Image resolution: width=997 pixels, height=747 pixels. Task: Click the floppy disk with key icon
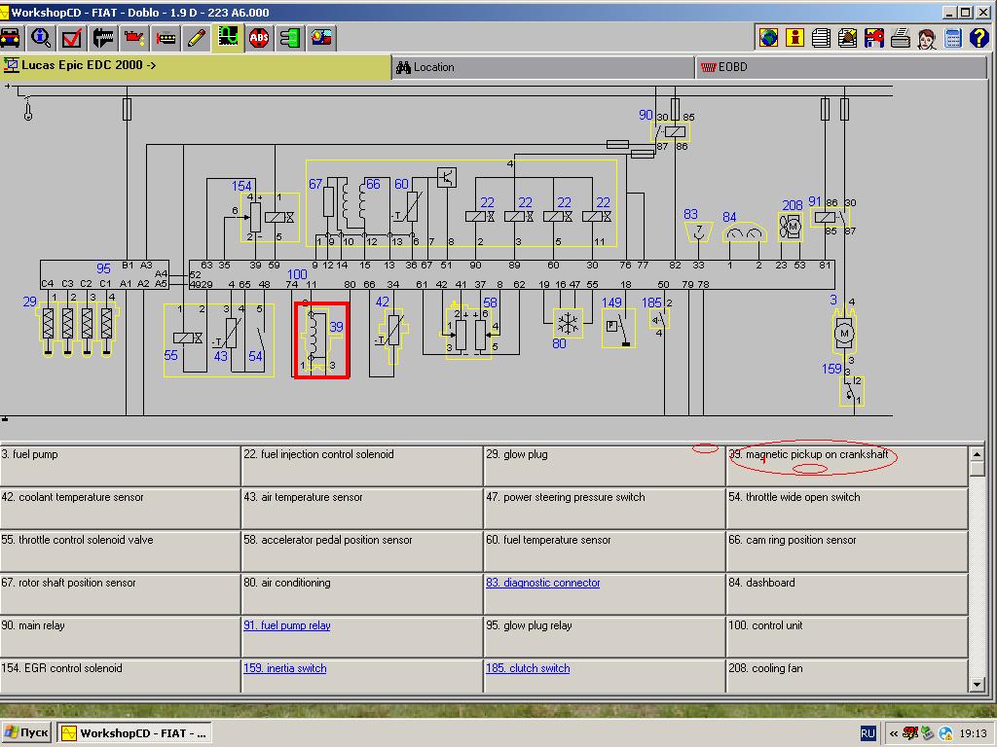(x=873, y=38)
